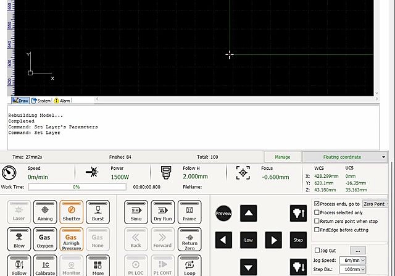Image resolution: width=395 pixels, height=276 pixels.
Task: Toggle the Low jog speed button
Action: click(x=248, y=240)
